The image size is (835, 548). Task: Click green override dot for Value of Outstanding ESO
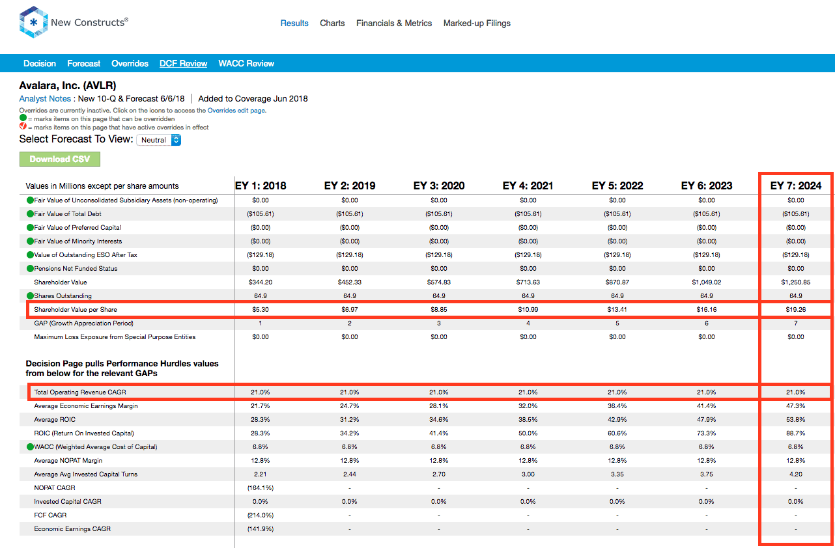click(x=30, y=254)
